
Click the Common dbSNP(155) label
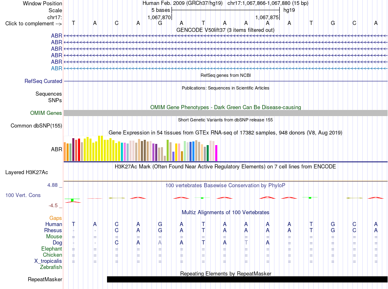pos(36,125)
